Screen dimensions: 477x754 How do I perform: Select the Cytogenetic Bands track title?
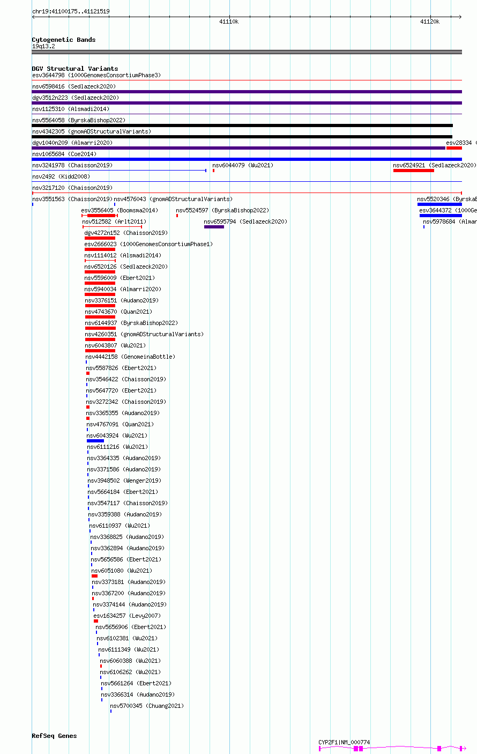(x=64, y=40)
